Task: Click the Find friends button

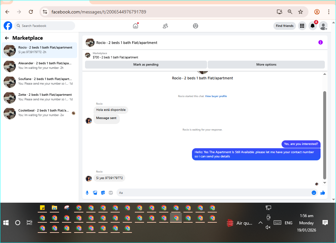Action: tap(284, 26)
